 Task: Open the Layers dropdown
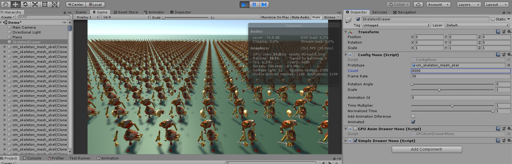(x=469, y=5)
